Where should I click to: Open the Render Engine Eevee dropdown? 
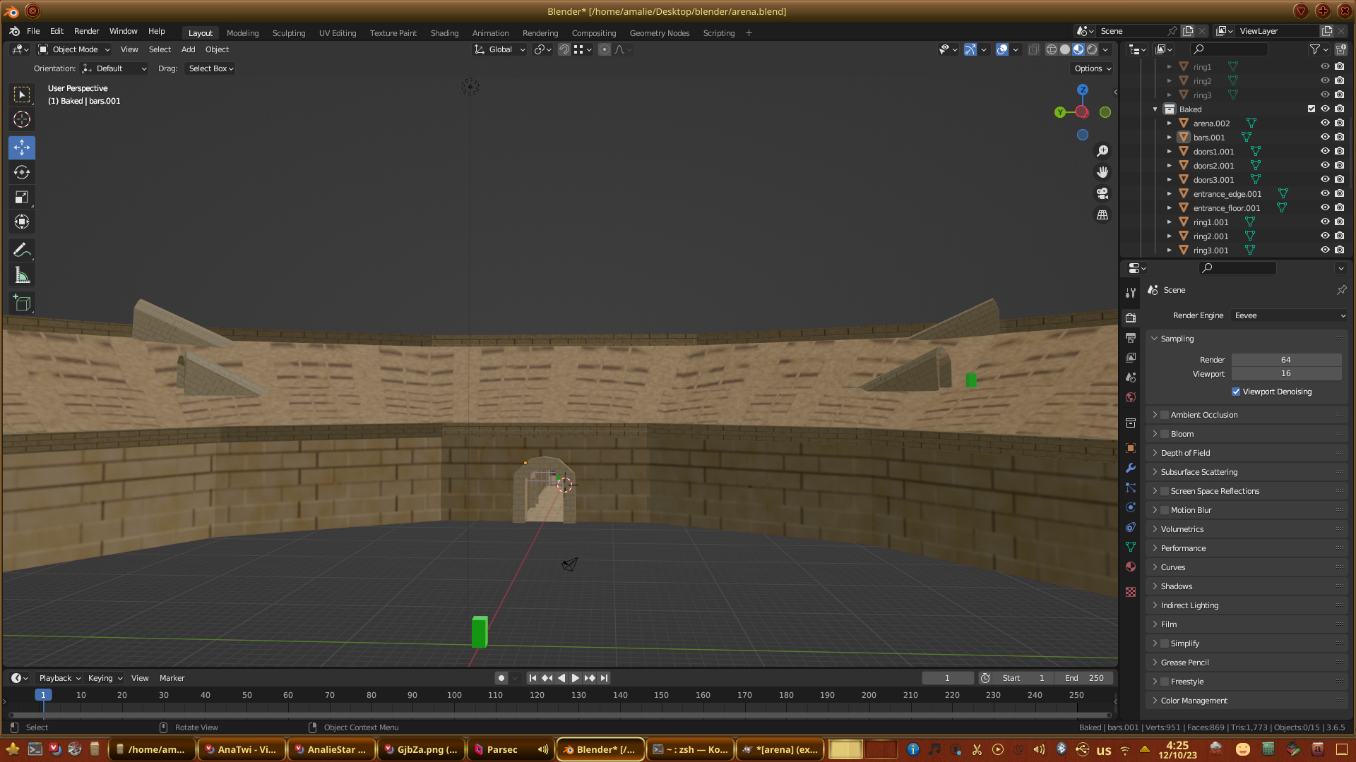point(1289,315)
